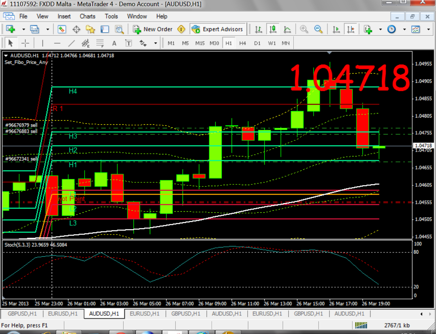This screenshot has height=334, width=436.
Task: Toggle chart Auto Scroll
Action: [x=336, y=29]
